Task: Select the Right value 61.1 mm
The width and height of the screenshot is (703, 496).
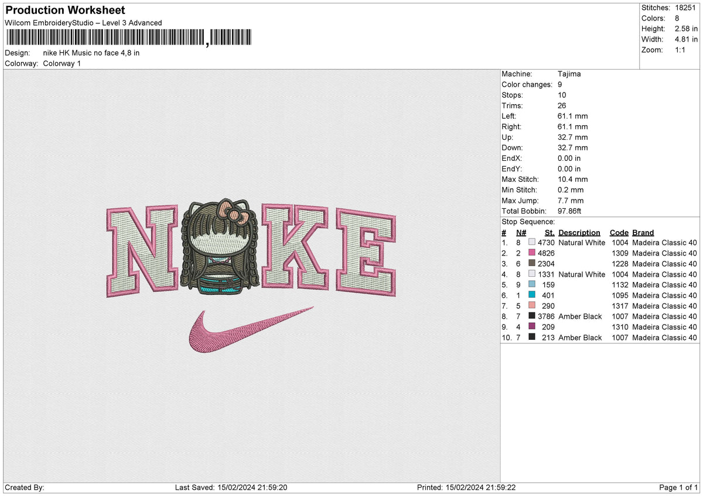Action: 573,127
